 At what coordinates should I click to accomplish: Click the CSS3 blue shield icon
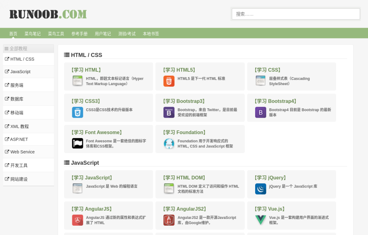(77, 112)
